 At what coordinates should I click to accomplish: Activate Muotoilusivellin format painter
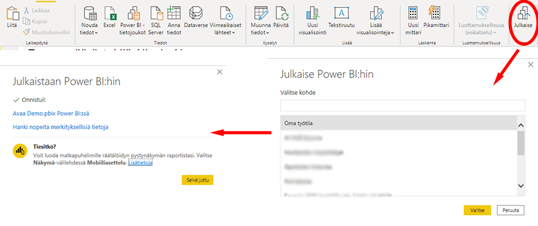pyautogui.click(x=46, y=32)
